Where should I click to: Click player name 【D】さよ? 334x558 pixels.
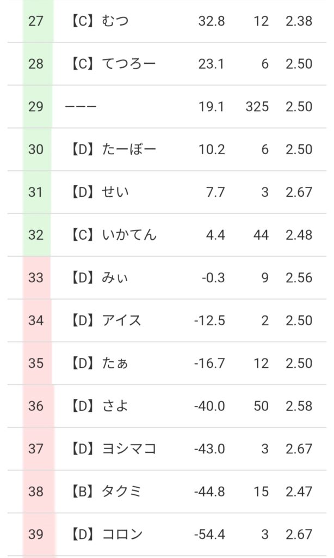pos(100,406)
